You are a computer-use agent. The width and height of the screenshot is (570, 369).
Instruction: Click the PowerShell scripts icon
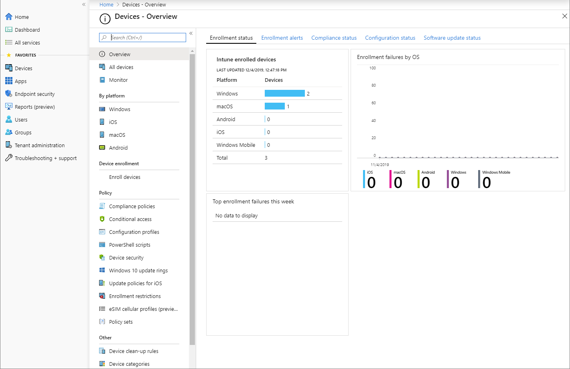[102, 245]
